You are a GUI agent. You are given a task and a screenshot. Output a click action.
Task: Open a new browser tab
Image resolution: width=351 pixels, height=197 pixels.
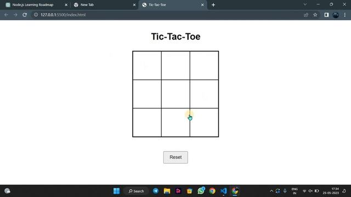point(213,5)
